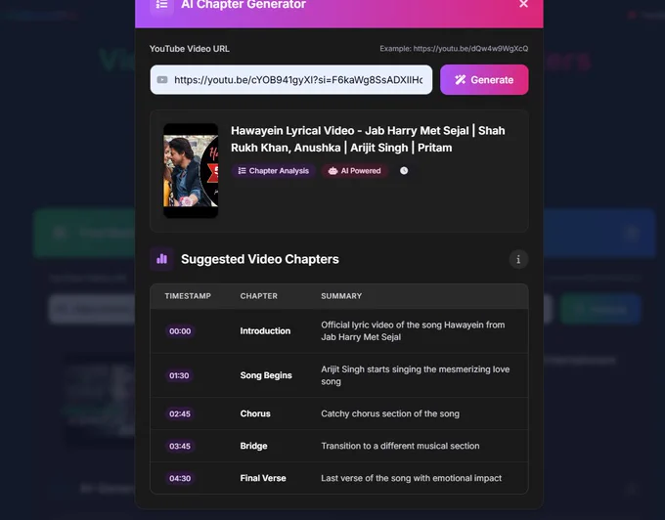Select the Chapter Analysis badge
The image size is (665, 520).
tap(274, 171)
